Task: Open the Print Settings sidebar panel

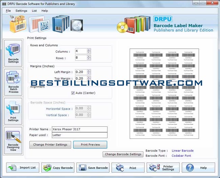Action: click(x=13, y=111)
